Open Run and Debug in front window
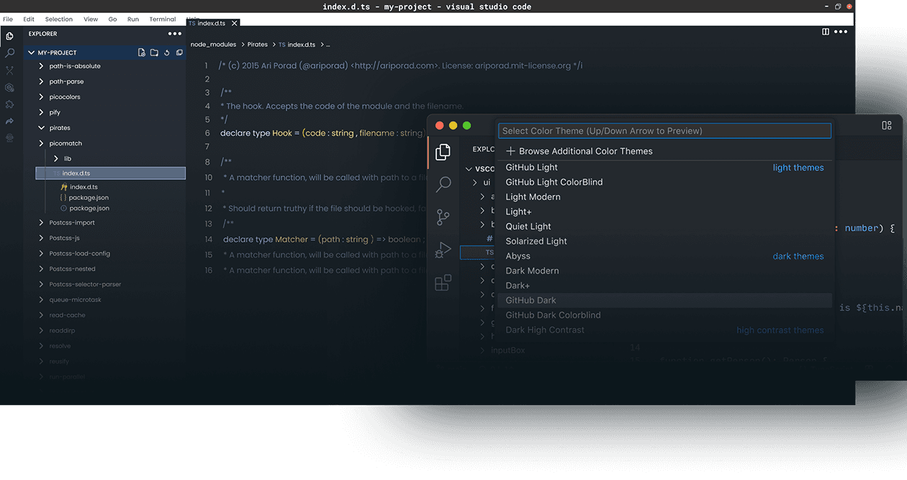Screen dimensions: 907x480 pyautogui.click(x=443, y=250)
